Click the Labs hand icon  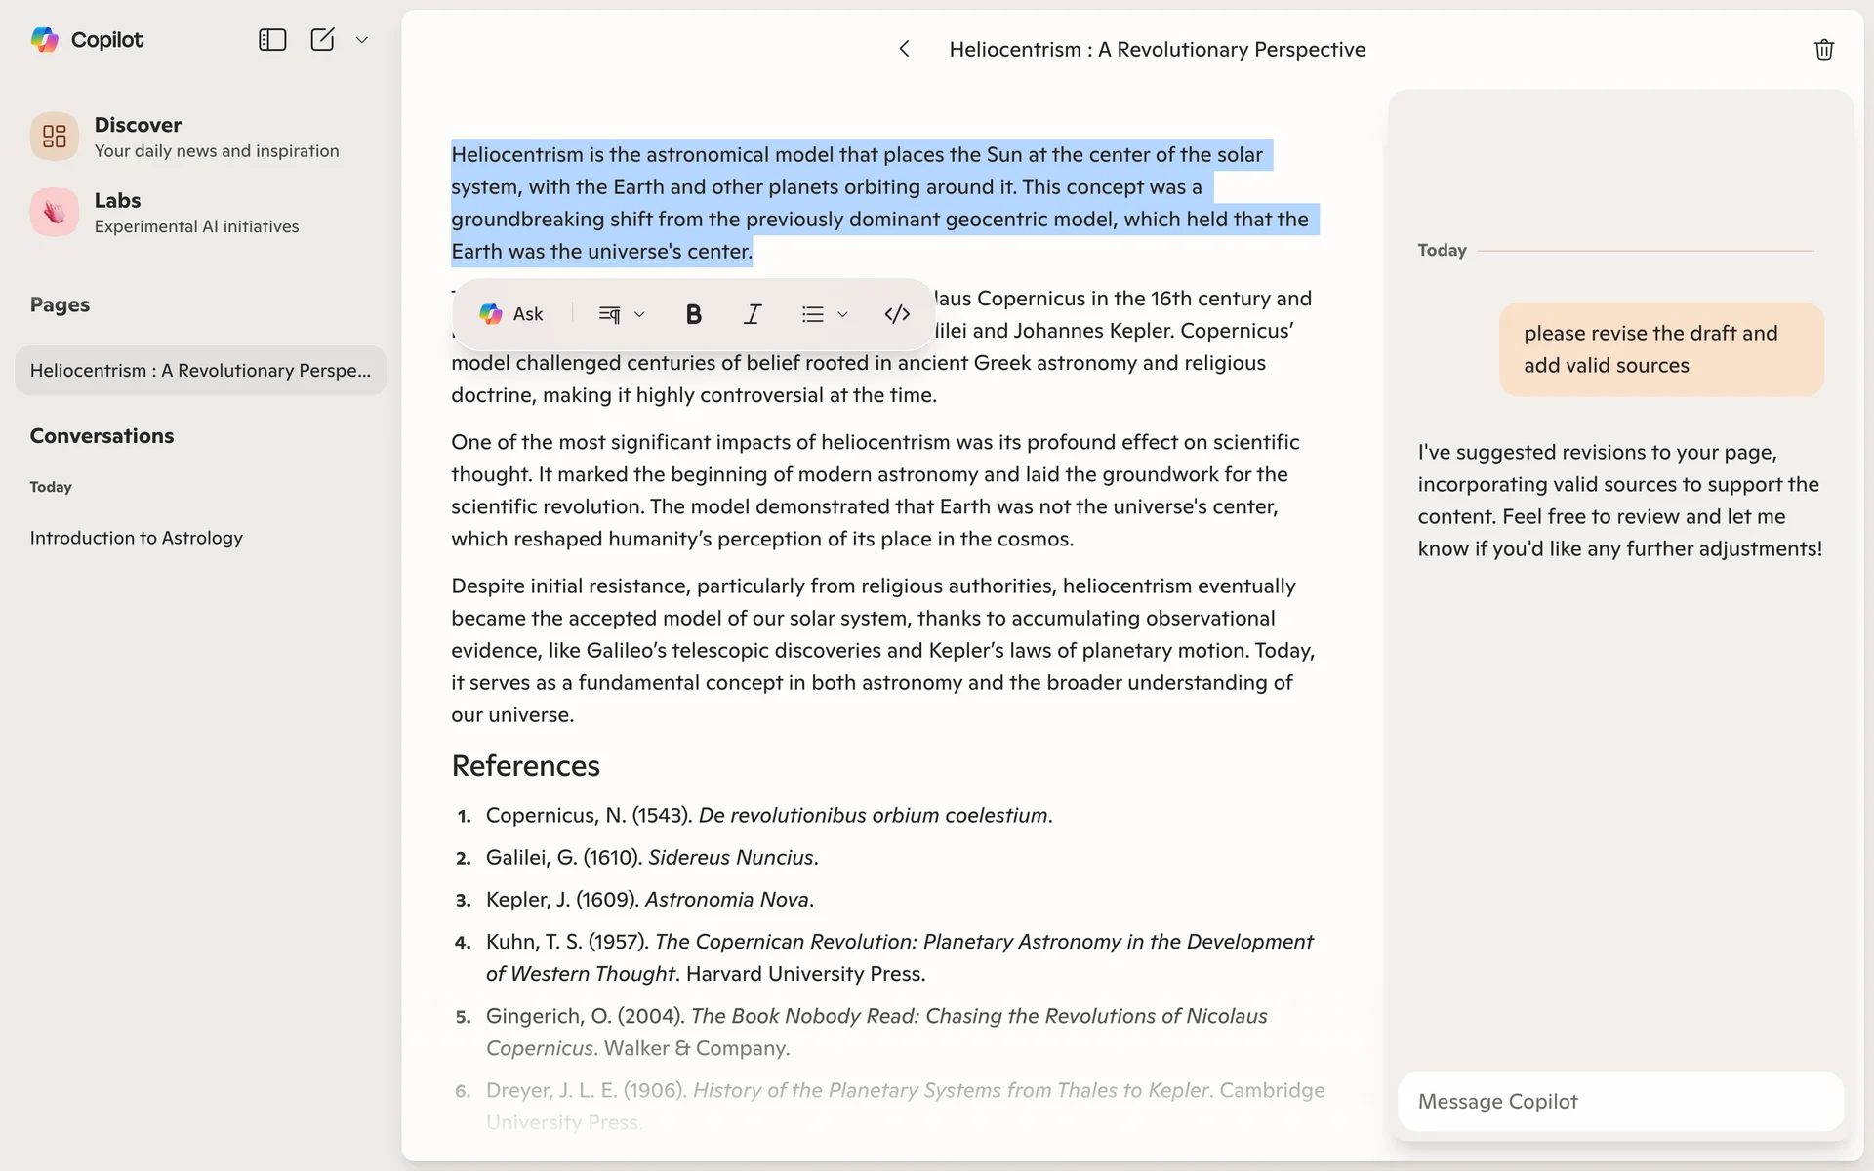[x=54, y=212]
